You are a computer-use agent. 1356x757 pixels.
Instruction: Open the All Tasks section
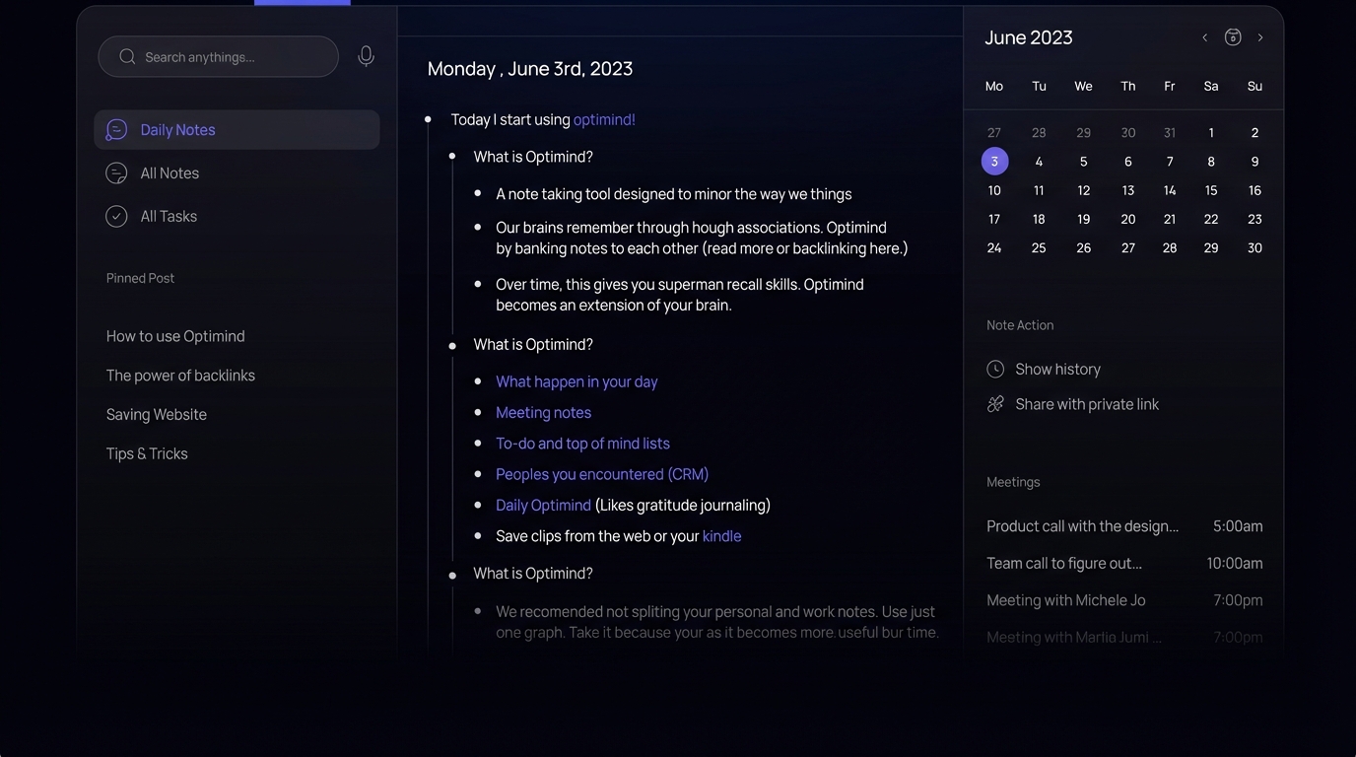point(169,217)
